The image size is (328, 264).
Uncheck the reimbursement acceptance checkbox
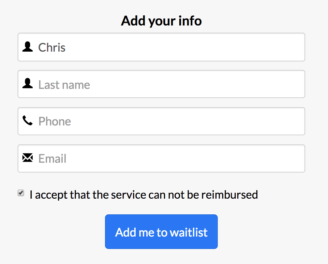click(x=21, y=193)
